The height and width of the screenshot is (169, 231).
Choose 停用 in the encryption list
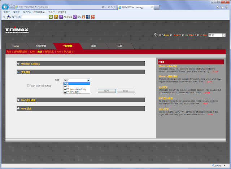[x=77, y=84]
